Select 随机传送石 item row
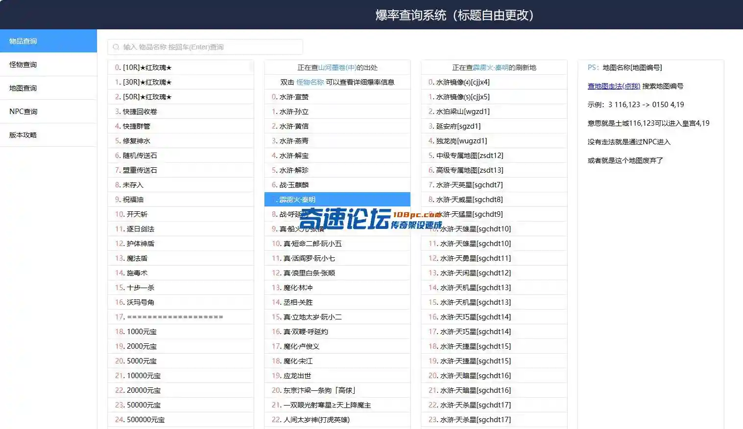The image size is (743, 429). pos(181,156)
